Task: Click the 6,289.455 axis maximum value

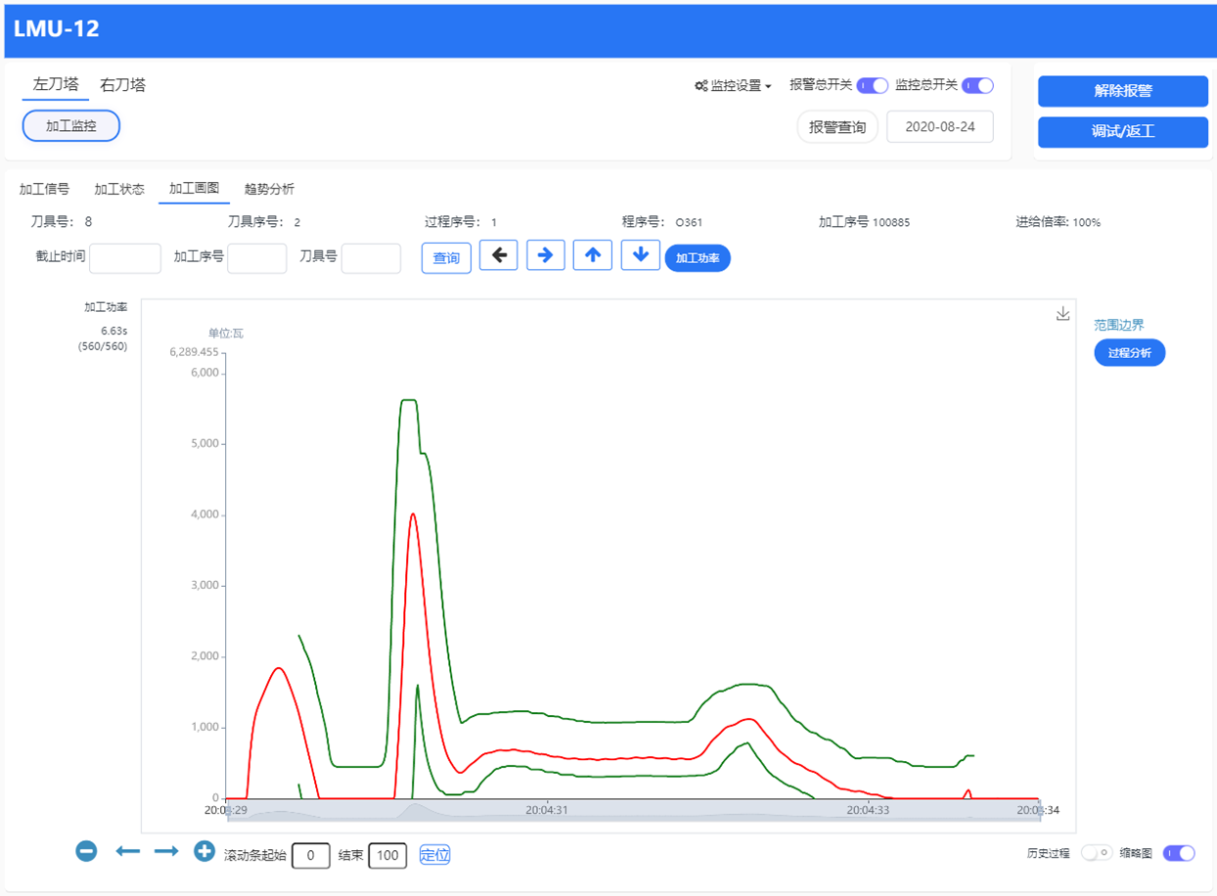Action: 194,352
